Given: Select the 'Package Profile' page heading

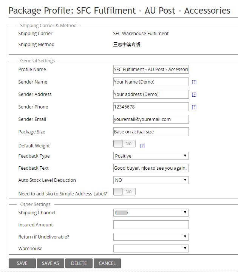Looking at the screenshot, I should pos(119,11).
